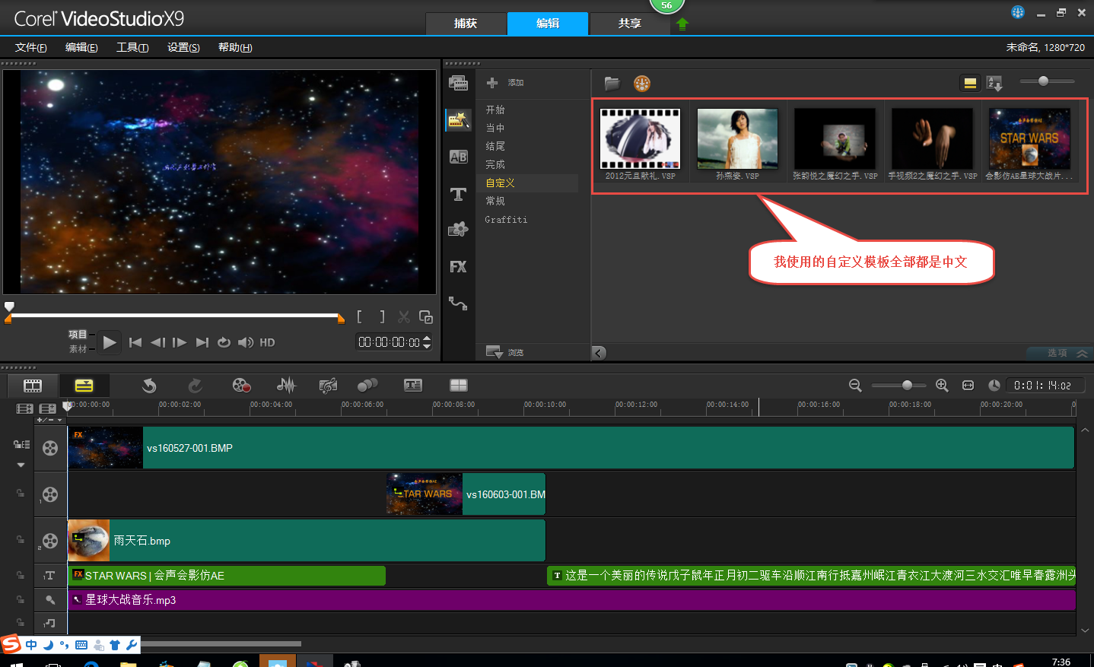Click the Record/Capture option reel icon
The height and width of the screenshot is (667, 1094).
(x=241, y=386)
